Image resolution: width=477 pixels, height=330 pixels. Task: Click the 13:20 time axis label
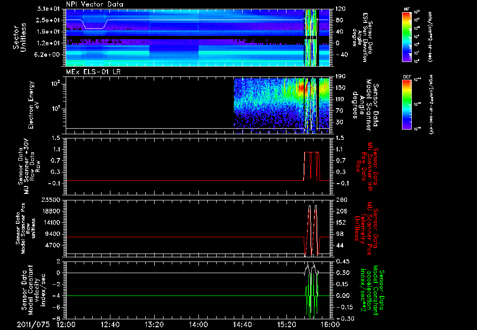[x=154, y=324]
